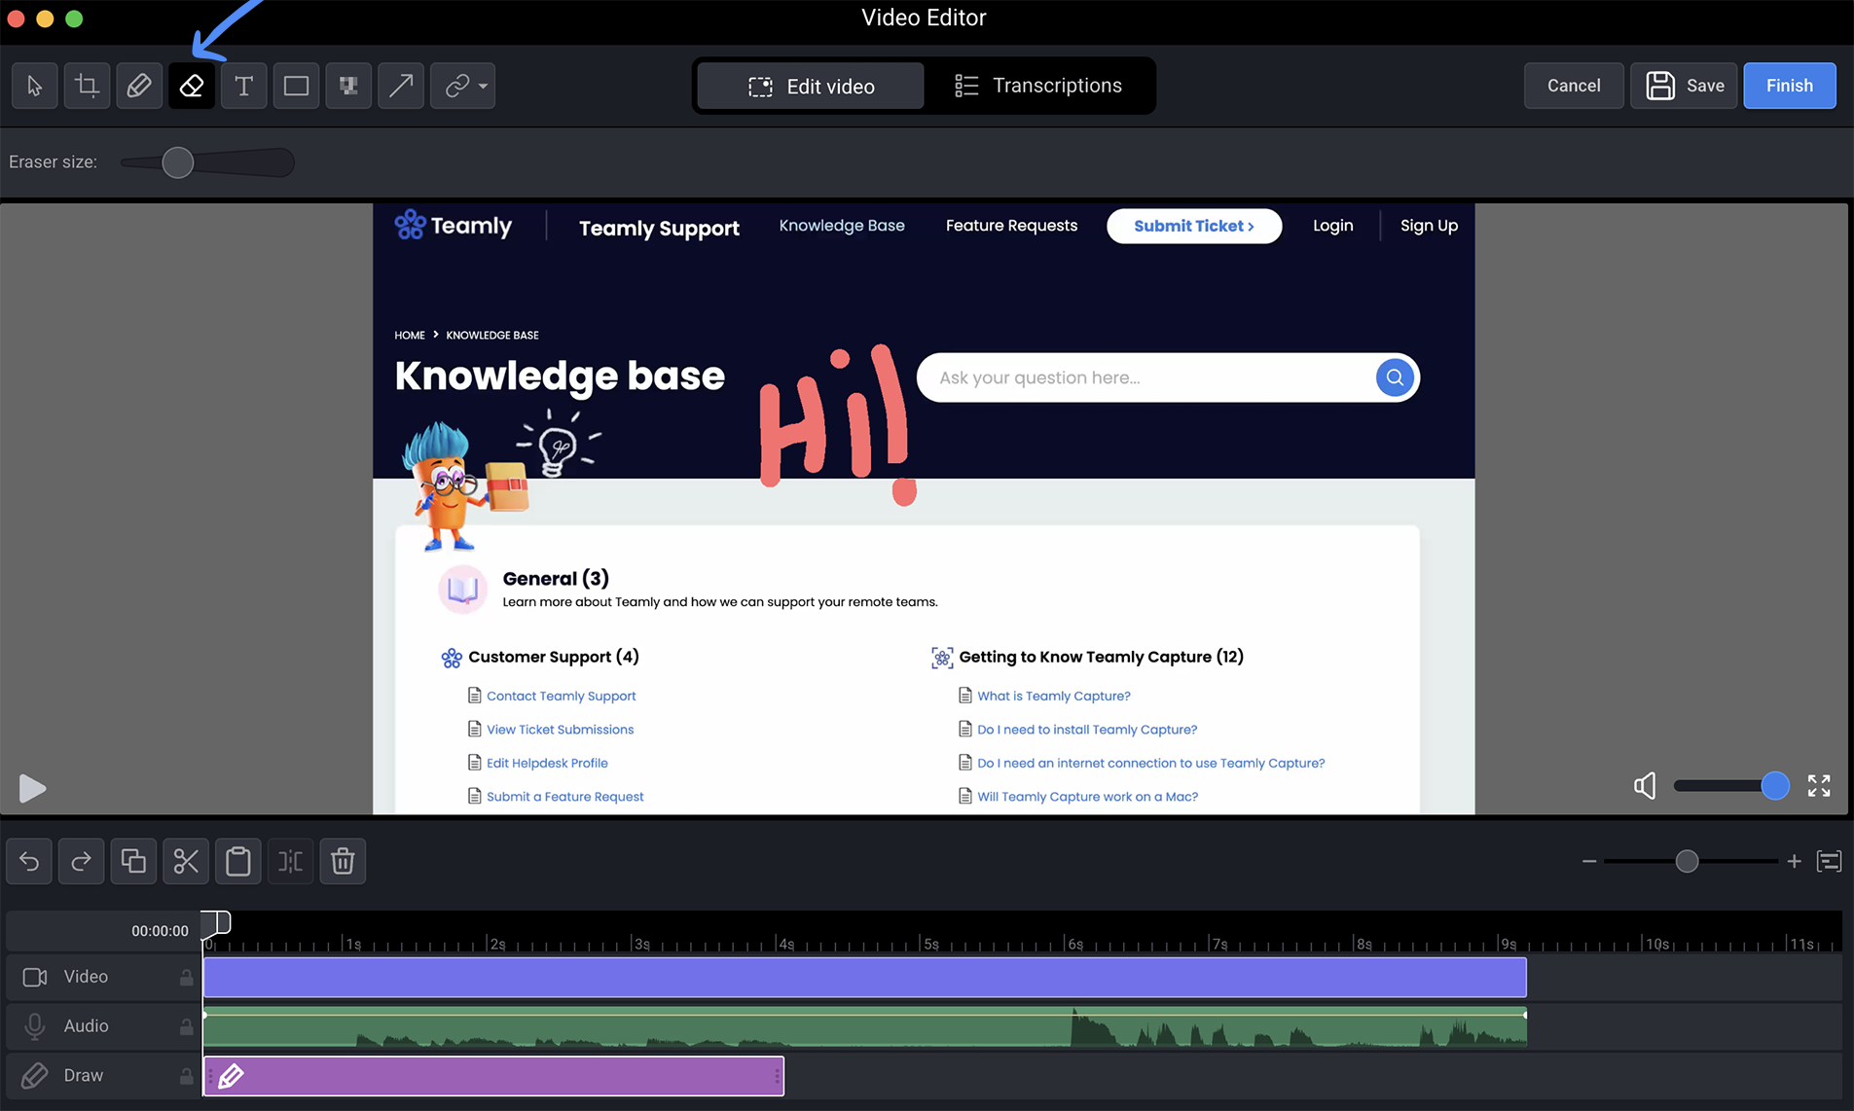
Task: Select the green Audio waveform clip
Action: coord(864,1026)
